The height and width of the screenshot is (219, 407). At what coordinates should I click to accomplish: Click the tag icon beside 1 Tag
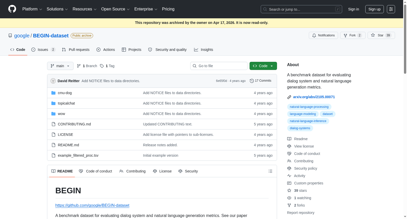(x=102, y=66)
